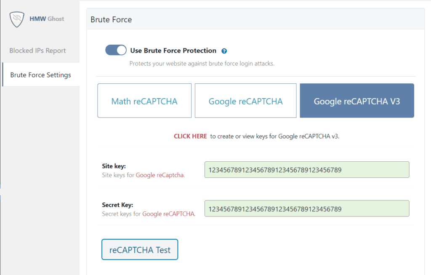Open the Blocked IPs Report page
Screen dimensions: 431x275
coord(37,51)
